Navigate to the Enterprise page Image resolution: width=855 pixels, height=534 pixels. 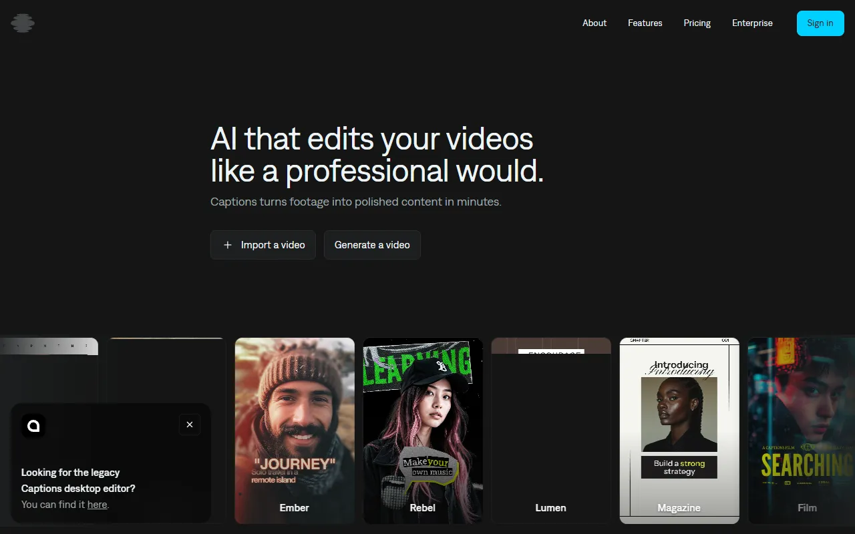[752, 23]
